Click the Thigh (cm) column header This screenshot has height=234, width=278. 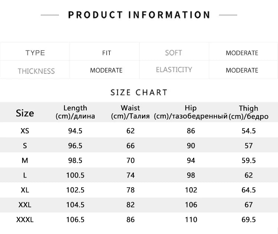click(248, 112)
